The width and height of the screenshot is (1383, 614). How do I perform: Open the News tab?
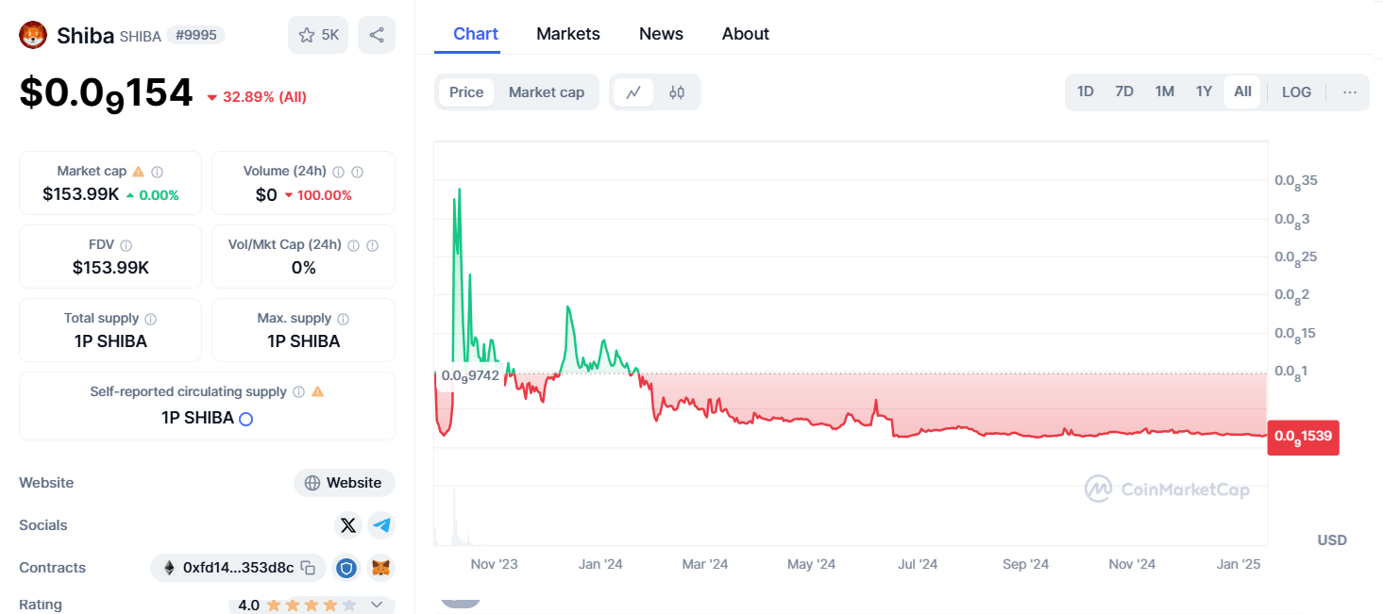click(x=661, y=34)
